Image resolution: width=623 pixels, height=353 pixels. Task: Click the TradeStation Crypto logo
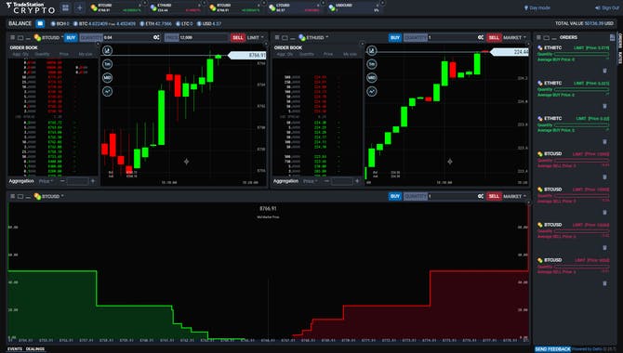coord(31,7)
